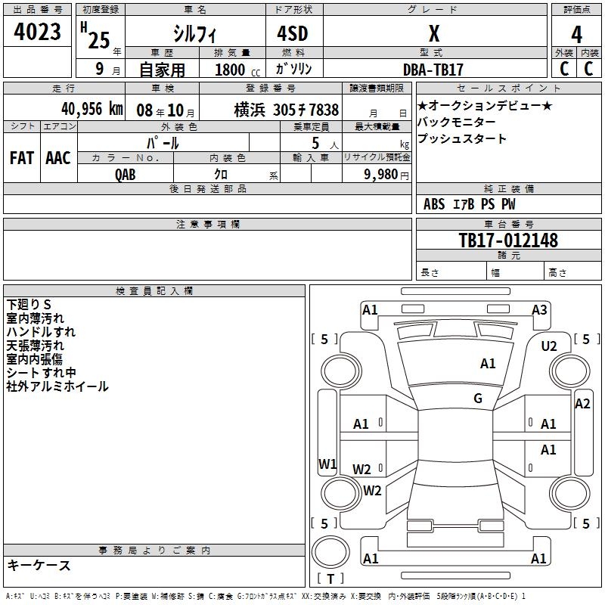The image size is (605, 605).
Task: Select the damage code legend line at bottom
Action: coord(265,597)
